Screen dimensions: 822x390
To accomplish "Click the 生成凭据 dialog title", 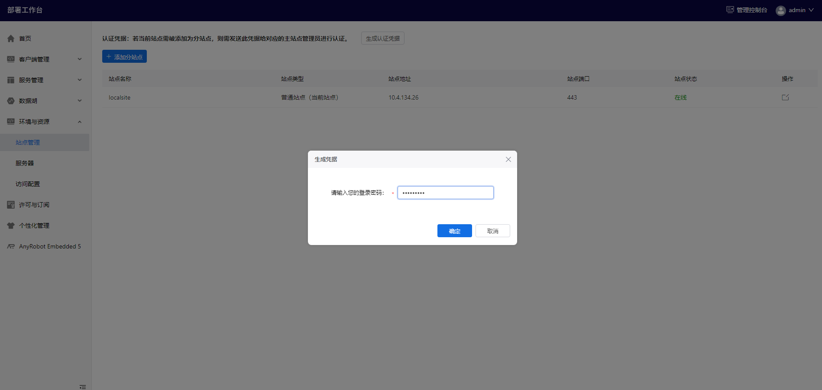I will click(x=326, y=159).
